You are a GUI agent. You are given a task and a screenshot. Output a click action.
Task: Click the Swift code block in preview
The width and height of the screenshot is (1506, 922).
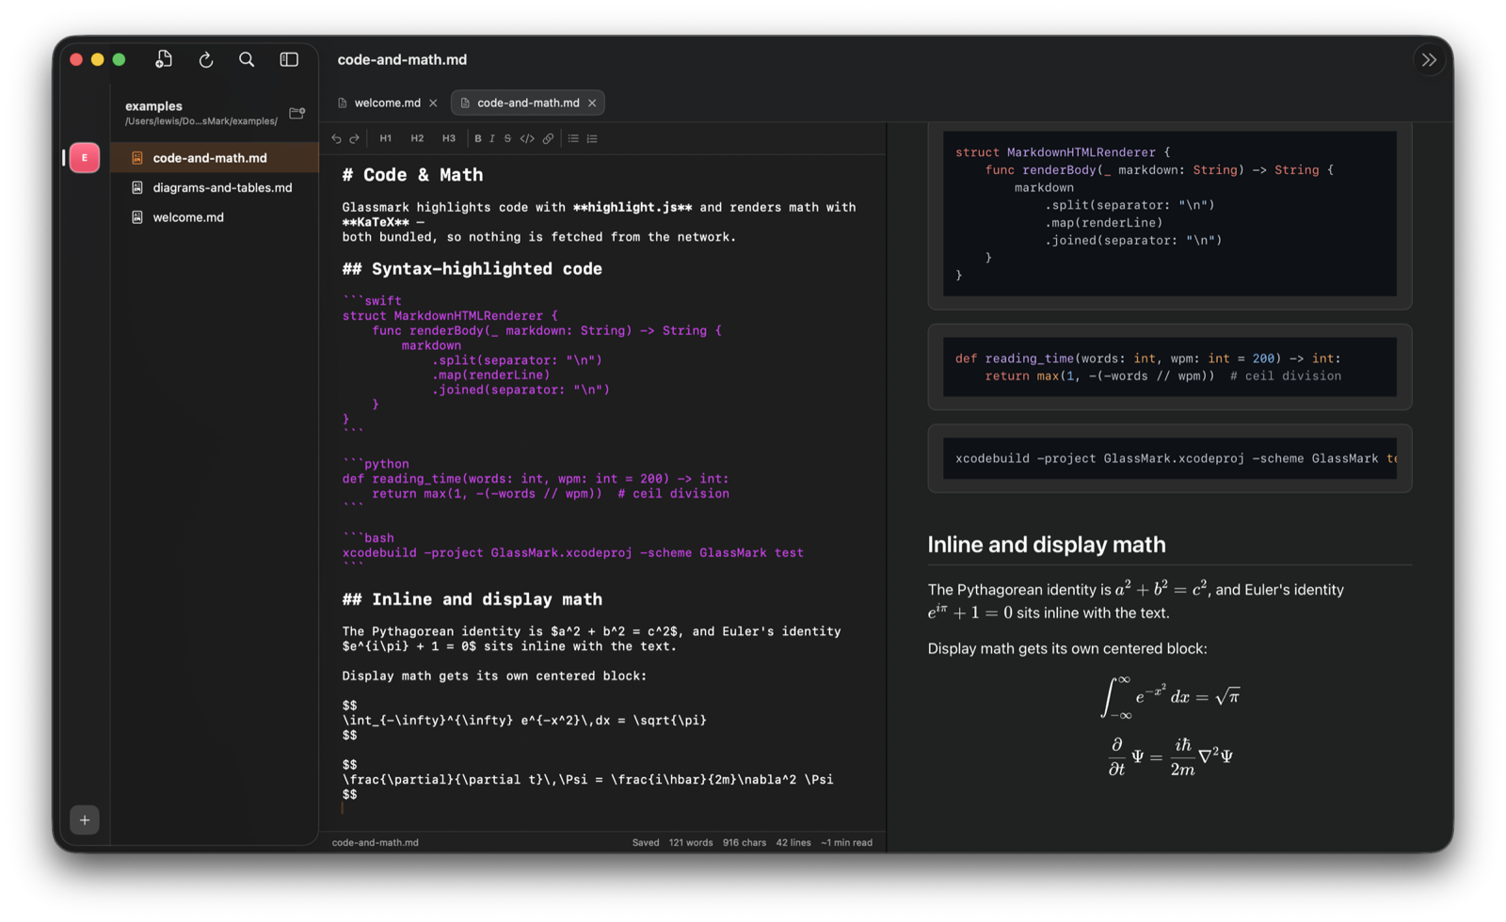point(1170,214)
